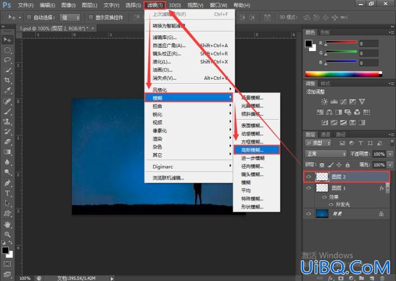This screenshot has height=281, width=396.
Task: Expand the Digimarc submenu
Action: click(x=188, y=167)
